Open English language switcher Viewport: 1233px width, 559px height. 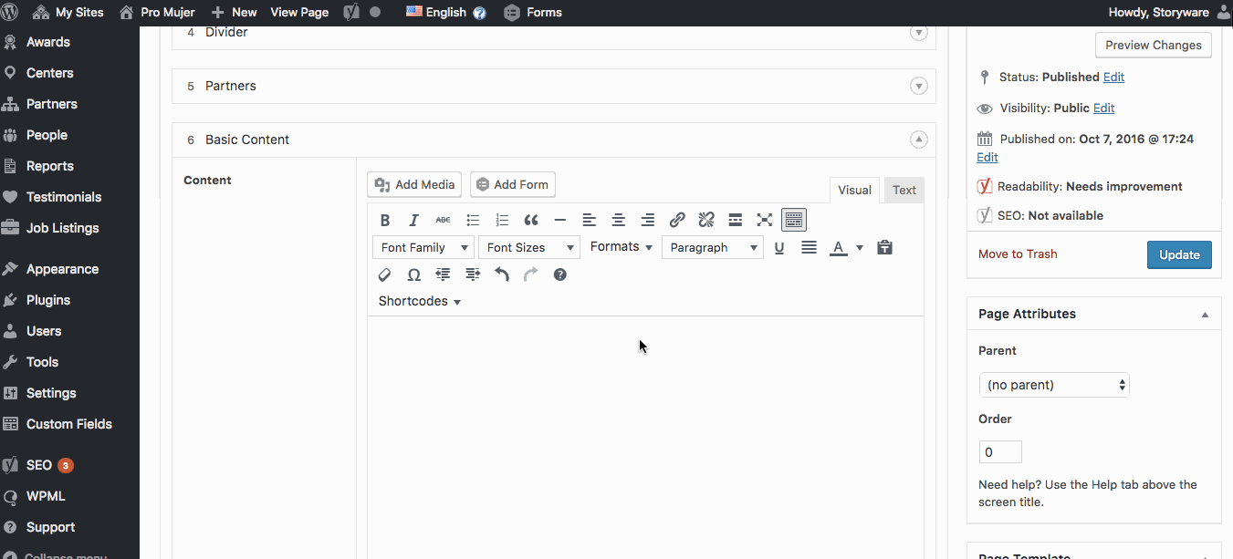click(x=445, y=13)
